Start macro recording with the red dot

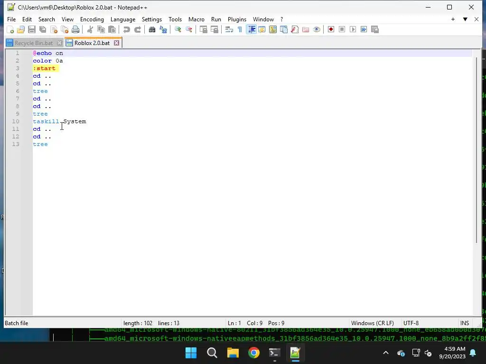(x=331, y=29)
